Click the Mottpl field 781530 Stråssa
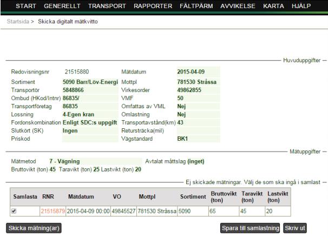The width and height of the screenshot is (328, 236). click(x=198, y=82)
